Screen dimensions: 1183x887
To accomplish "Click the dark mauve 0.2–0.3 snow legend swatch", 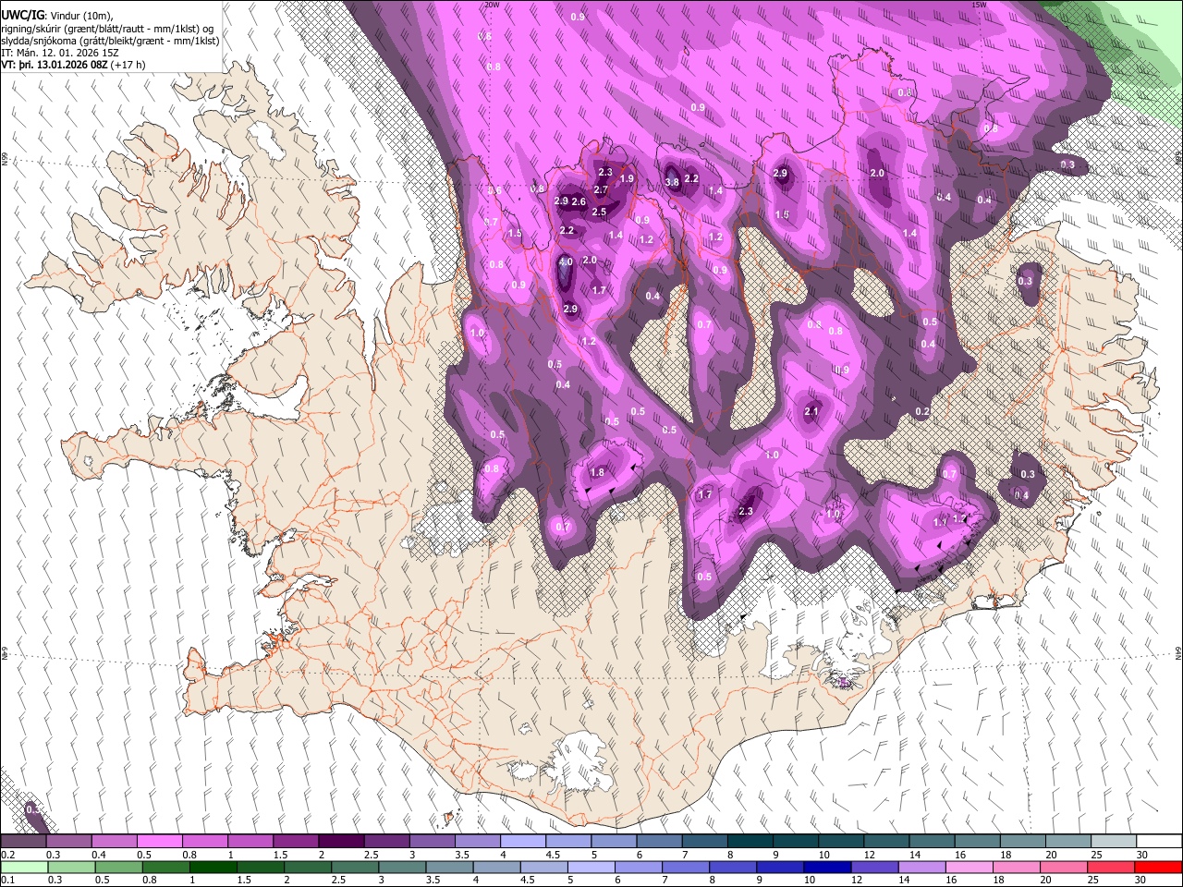I will pyautogui.click(x=25, y=842).
